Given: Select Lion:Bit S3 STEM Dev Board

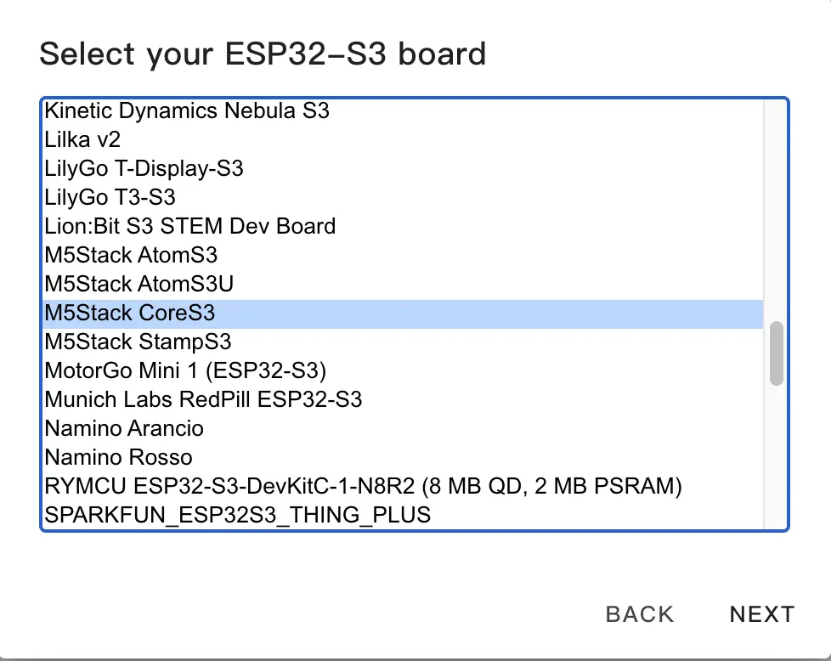Looking at the screenshot, I should tap(190, 226).
